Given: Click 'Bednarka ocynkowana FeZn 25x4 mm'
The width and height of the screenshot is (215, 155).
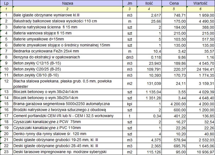Looking at the screenshot, I should [68, 51].
